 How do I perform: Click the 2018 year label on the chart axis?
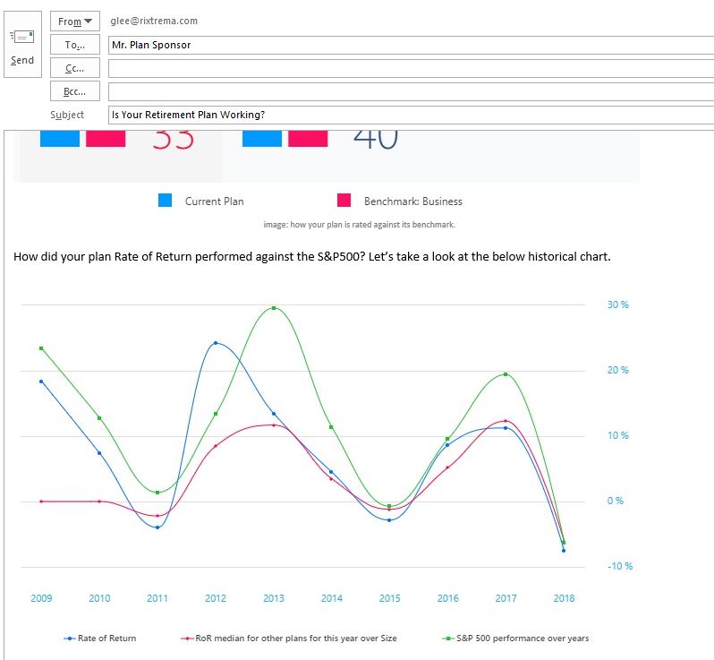[x=564, y=598]
